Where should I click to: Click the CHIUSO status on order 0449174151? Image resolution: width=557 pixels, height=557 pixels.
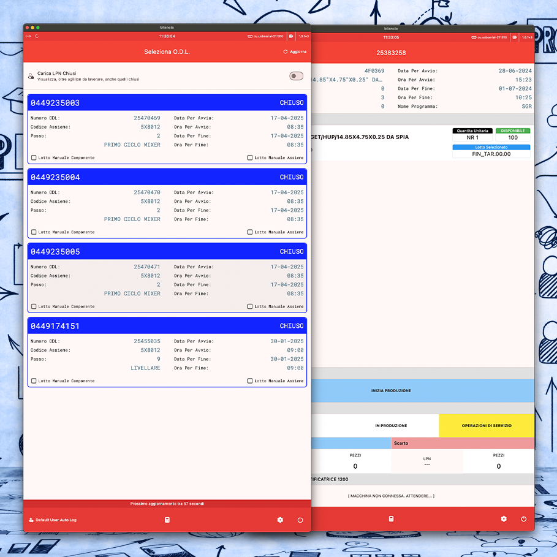coord(292,326)
